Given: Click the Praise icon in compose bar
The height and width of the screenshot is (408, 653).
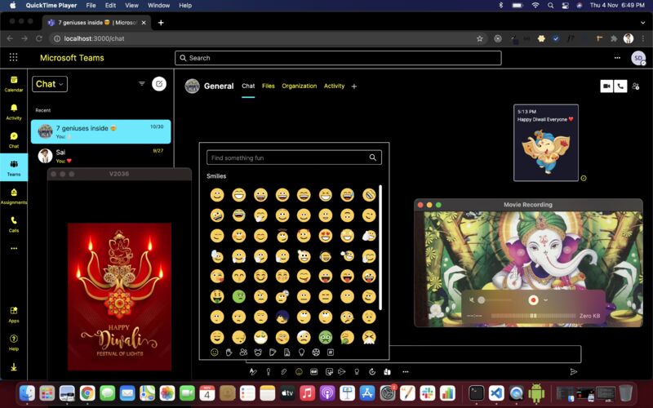Looking at the screenshot, I should [357, 372].
